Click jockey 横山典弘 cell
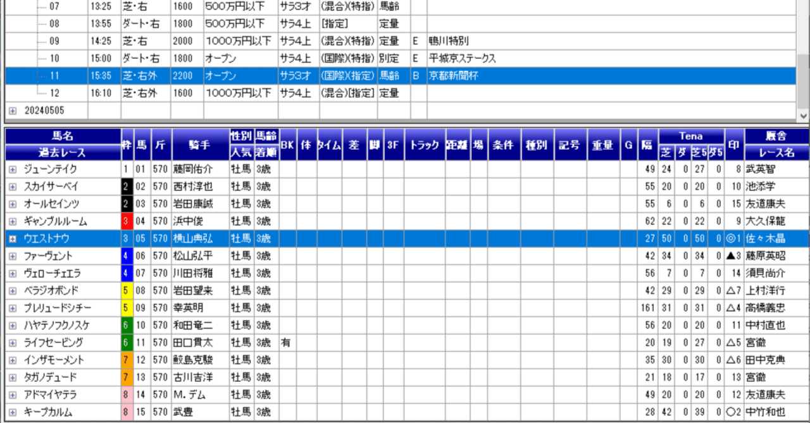Screen dimensions: 810x423 200,239
